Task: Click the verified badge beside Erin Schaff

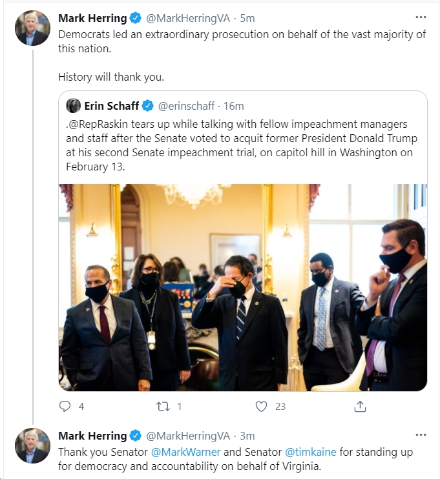Action: click(149, 106)
